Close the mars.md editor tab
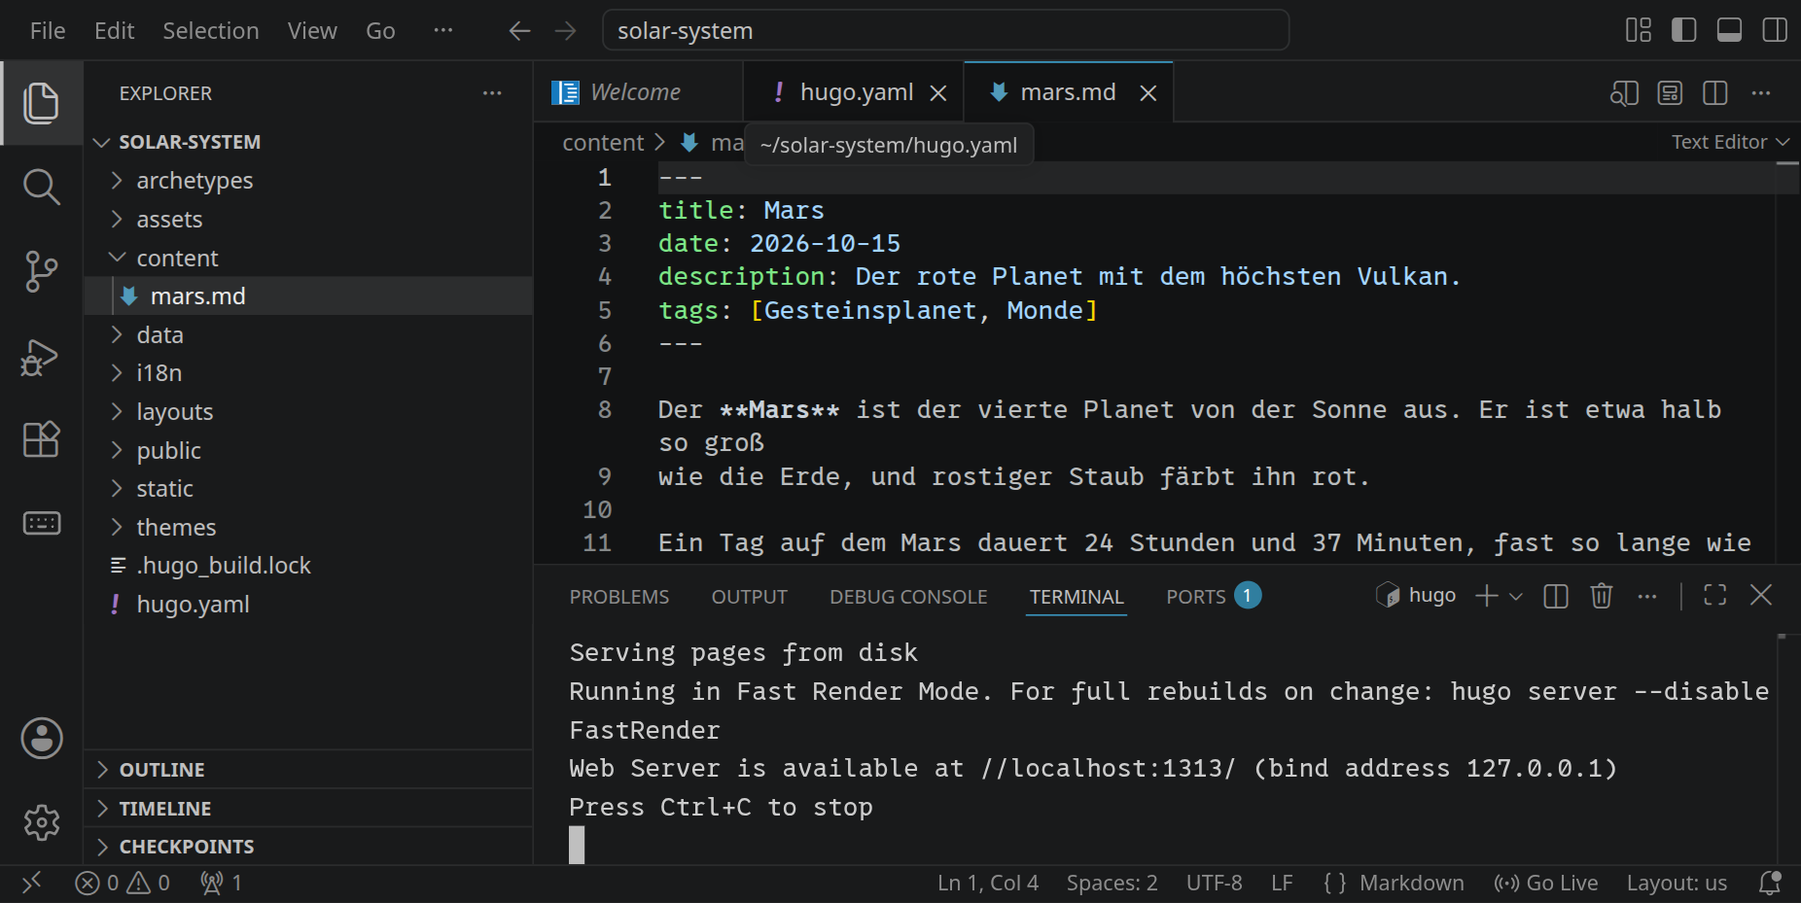 [1148, 93]
